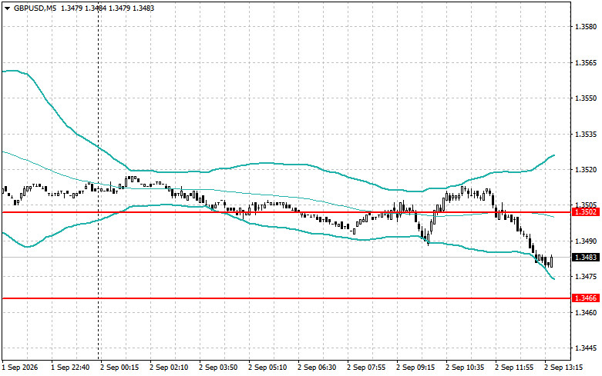Image resolution: width=602 pixels, height=376 pixels.
Task: Click the 1.3445 price scale value
Action: [x=586, y=348]
